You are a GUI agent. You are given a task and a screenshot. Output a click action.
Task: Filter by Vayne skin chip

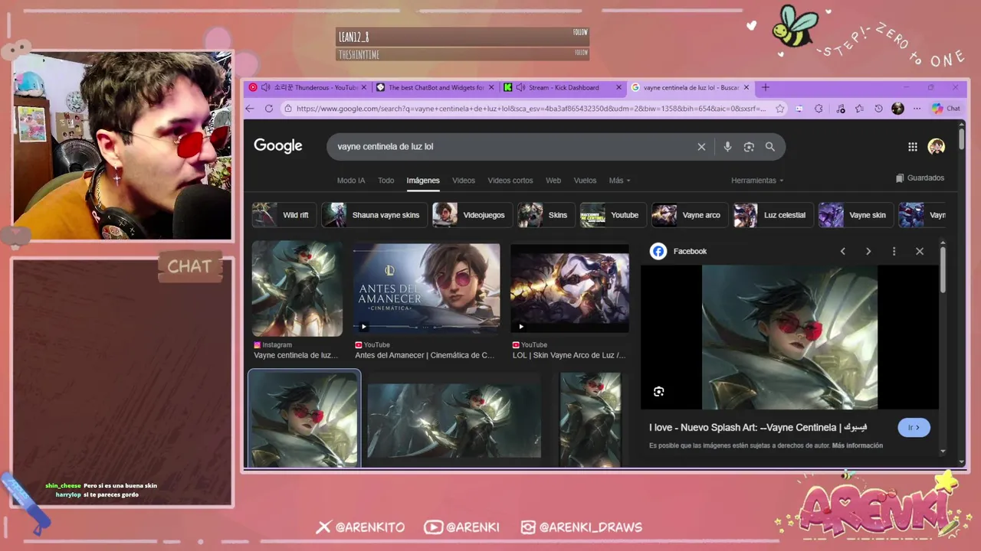pos(855,215)
